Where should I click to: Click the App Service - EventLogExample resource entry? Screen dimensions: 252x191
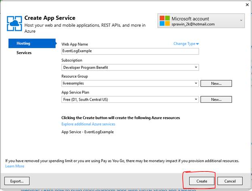pos(87,132)
